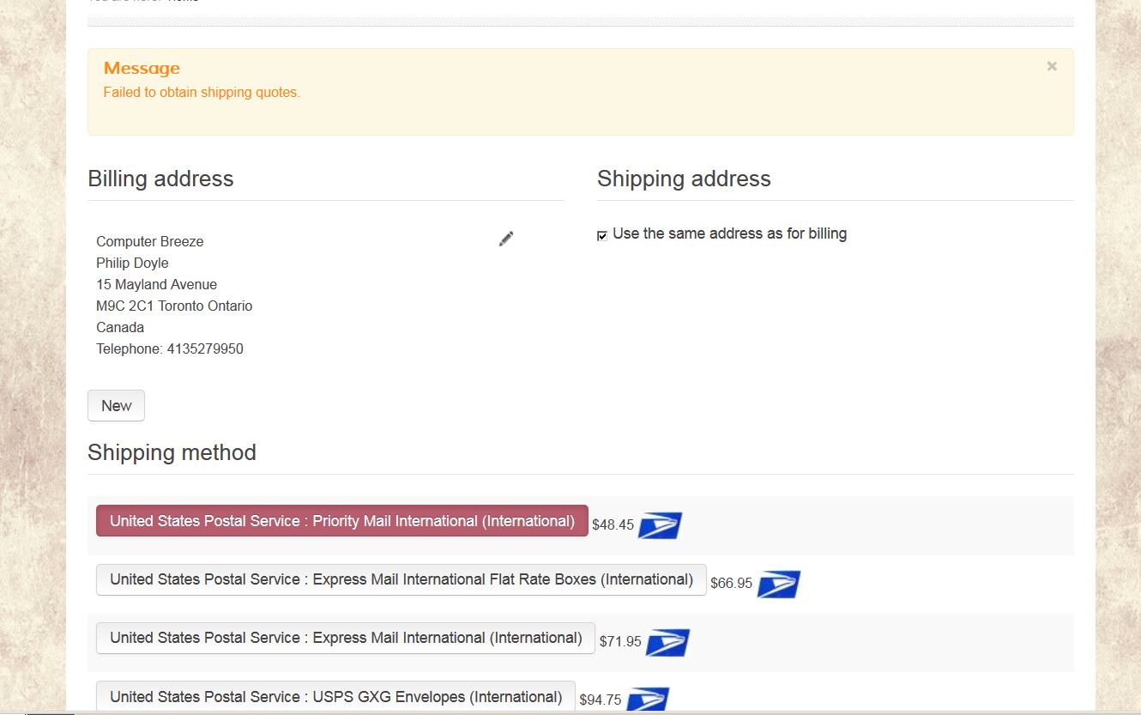Viewport: 1141px width, 715px height.
Task: Uncheck 'Use the same address as for billing'
Action: click(602, 235)
